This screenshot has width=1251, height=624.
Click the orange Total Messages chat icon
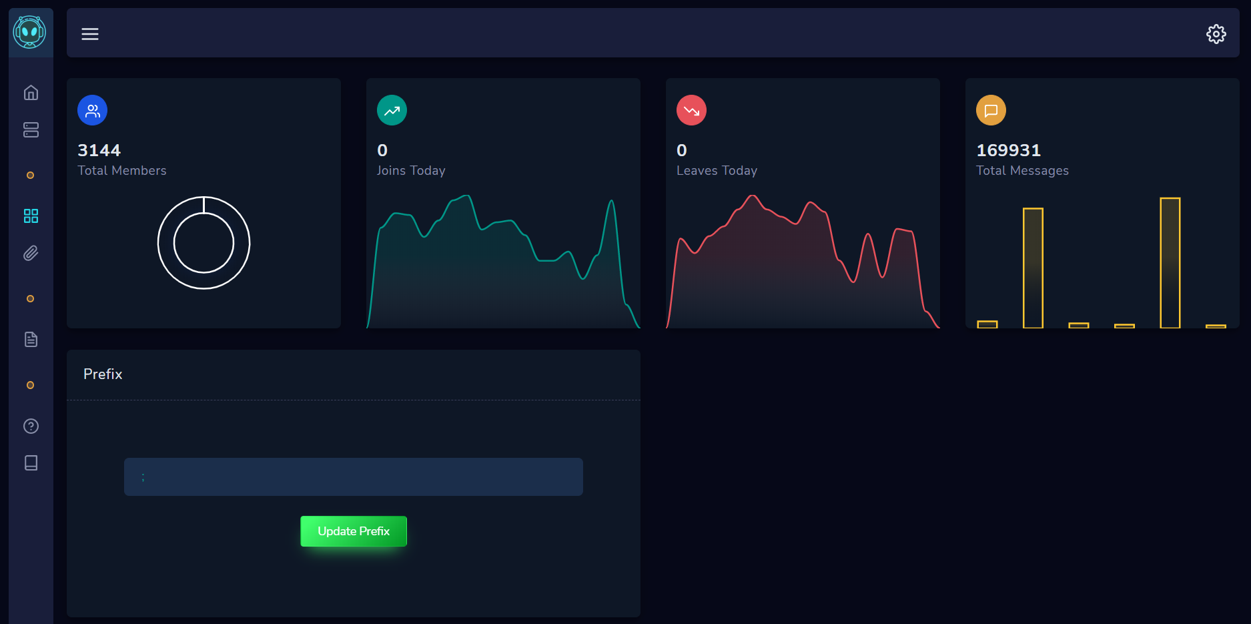(991, 111)
